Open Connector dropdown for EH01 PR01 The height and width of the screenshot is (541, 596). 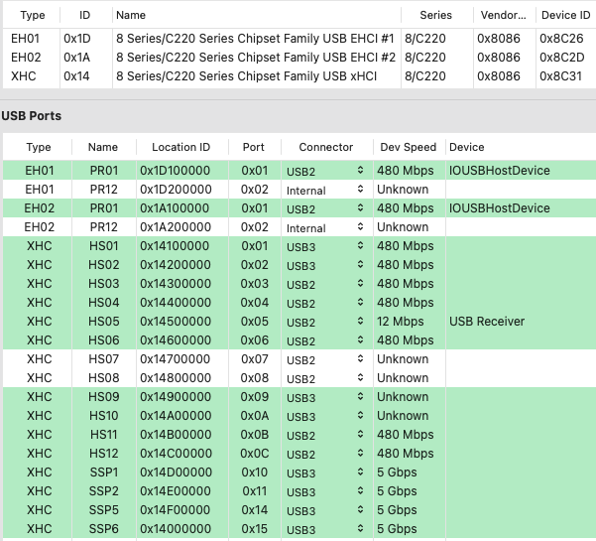coord(326,171)
